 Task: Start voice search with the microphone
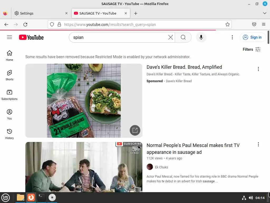tap(201, 37)
